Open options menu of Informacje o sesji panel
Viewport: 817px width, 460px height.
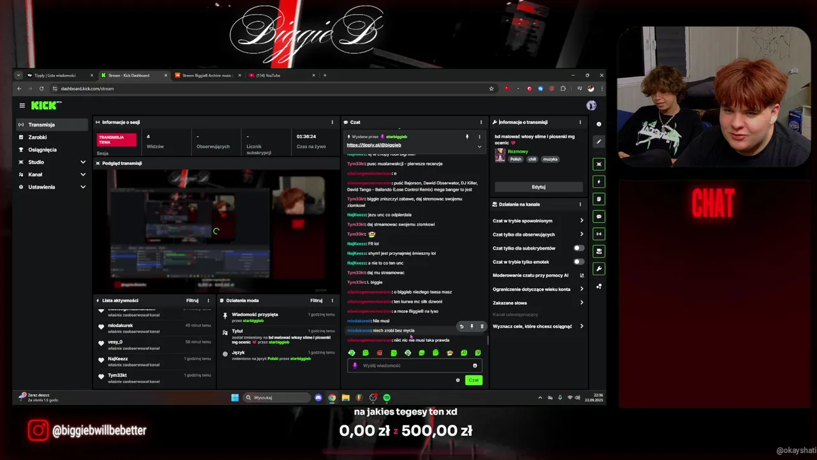332,122
